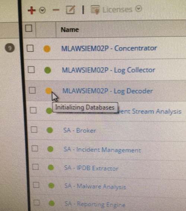Check the box for MLAWSIEM02P - Log Collector
The height and width of the screenshot is (211, 186).
coord(31,69)
